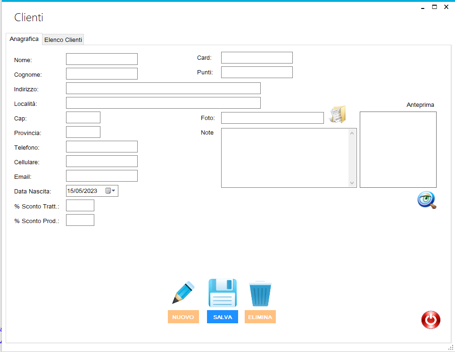The width and height of the screenshot is (455, 352).
Task: Click the Note scrollbar down arrow
Action: tap(352, 183)
